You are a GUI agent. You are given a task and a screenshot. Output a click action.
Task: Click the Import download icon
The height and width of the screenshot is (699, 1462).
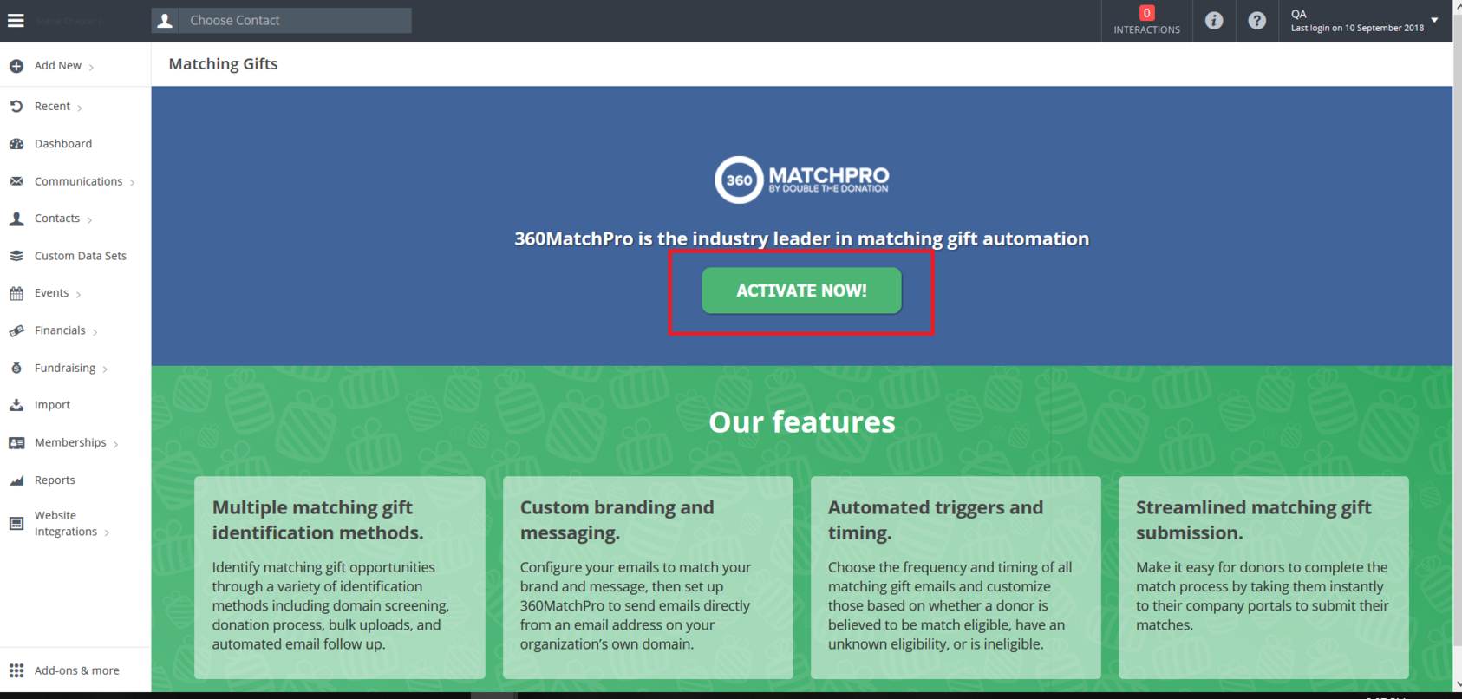tap(16, 405)
